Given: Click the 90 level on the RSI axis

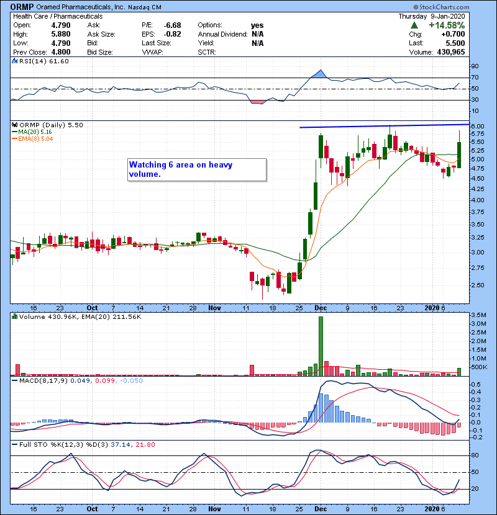Looking at the screenshot, I should [x=475, y=66].
